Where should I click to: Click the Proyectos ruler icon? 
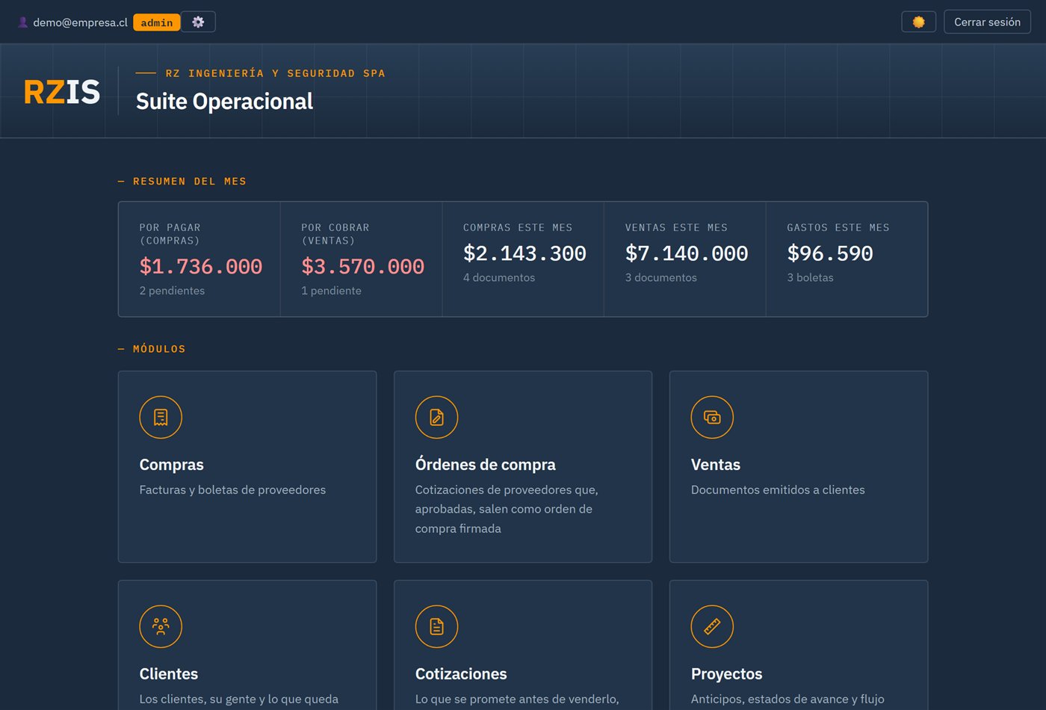(x=712, y=626)
